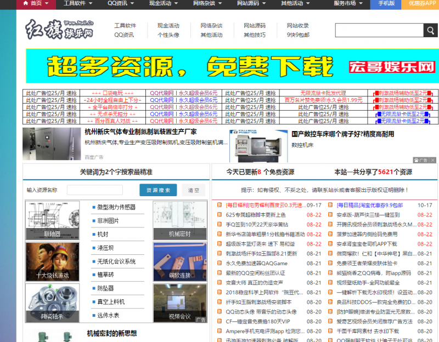The image size is (439, 342).
Task: Open 安卓肾宝宝老司机APP下载 link
Action: [x=367, y=244]
